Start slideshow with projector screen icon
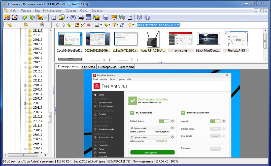Screen dimensions: 271x166 pyautogui.click(x=114, y=17)
